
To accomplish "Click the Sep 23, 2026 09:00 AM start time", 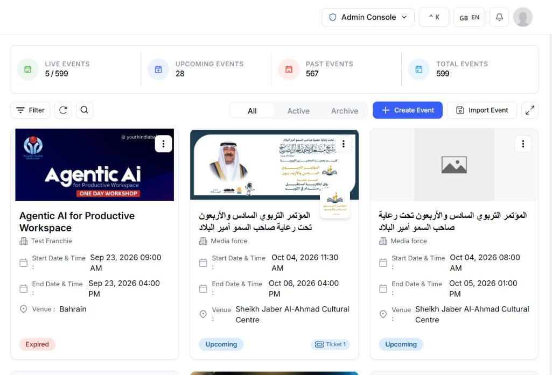I will coord(125,263).
